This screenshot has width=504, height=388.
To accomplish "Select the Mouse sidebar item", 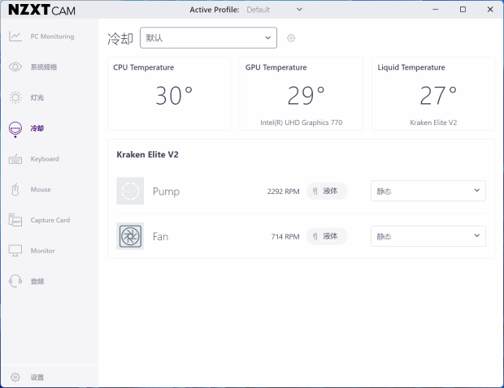I will (x=41, y=189).
